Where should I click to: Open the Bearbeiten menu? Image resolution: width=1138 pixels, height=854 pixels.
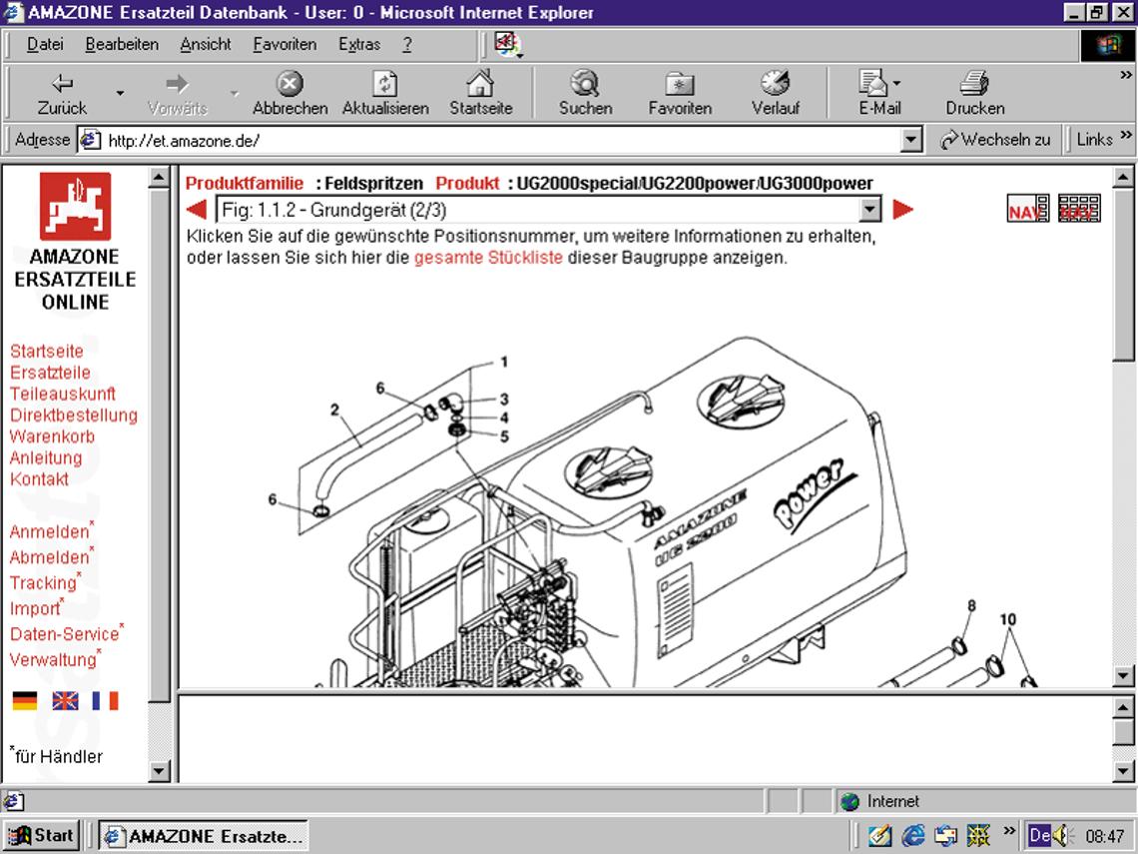122,45
